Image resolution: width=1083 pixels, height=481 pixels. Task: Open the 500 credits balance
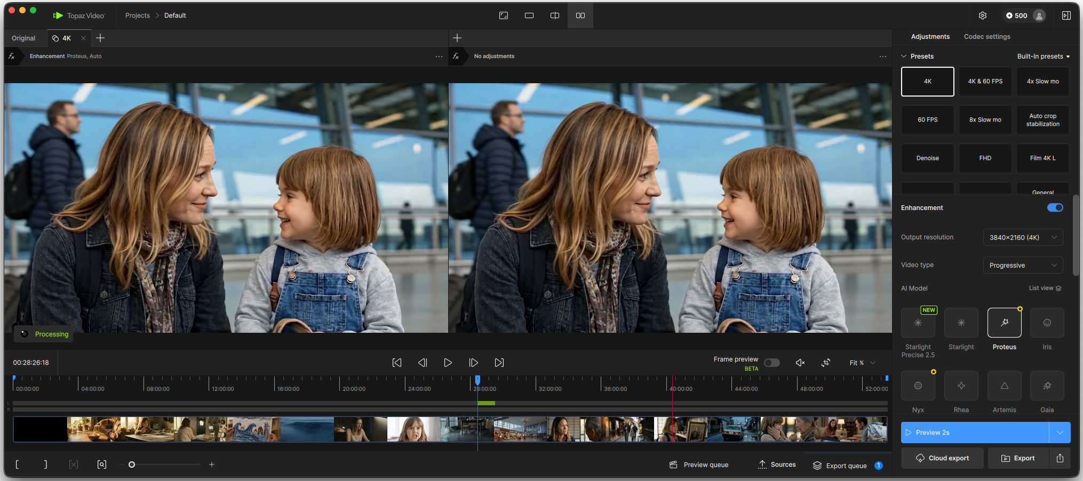coord(1017,15)
